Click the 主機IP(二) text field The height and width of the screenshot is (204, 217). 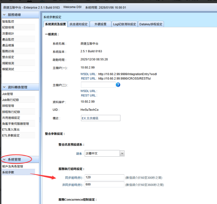coord(98,85)
